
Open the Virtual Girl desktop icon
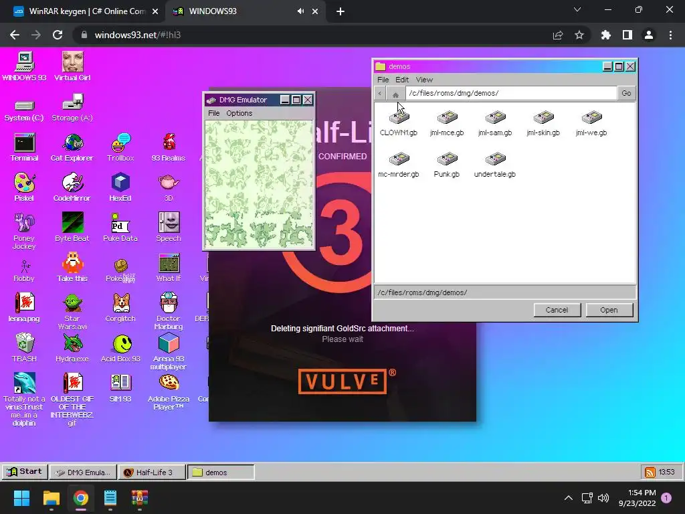(x=72, y=66)
